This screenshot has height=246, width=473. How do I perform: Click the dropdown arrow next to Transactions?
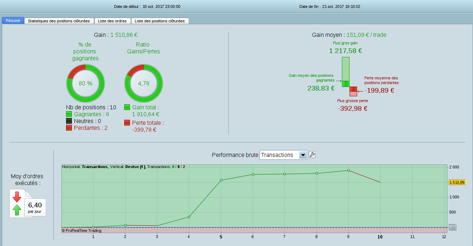(303, 155)
